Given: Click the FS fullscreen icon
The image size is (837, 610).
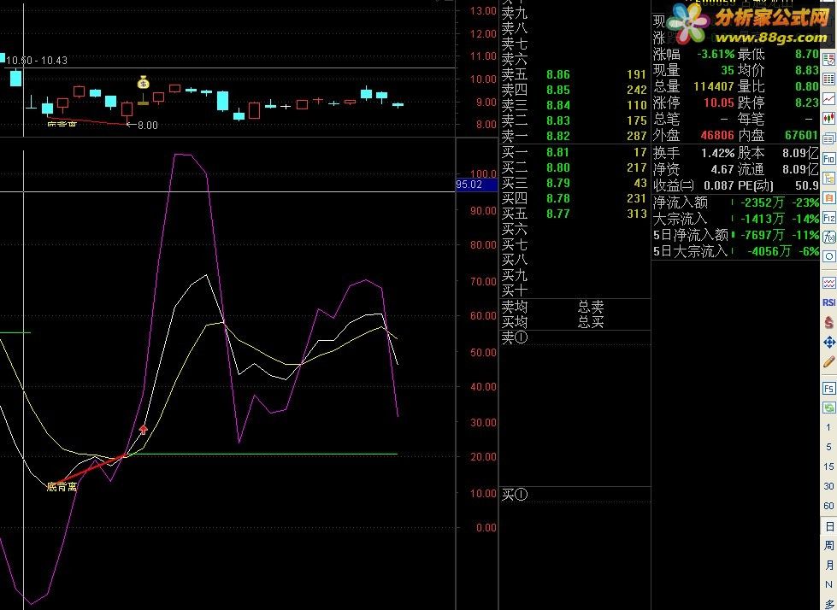Looking at the screenshot, I should 829,388.
